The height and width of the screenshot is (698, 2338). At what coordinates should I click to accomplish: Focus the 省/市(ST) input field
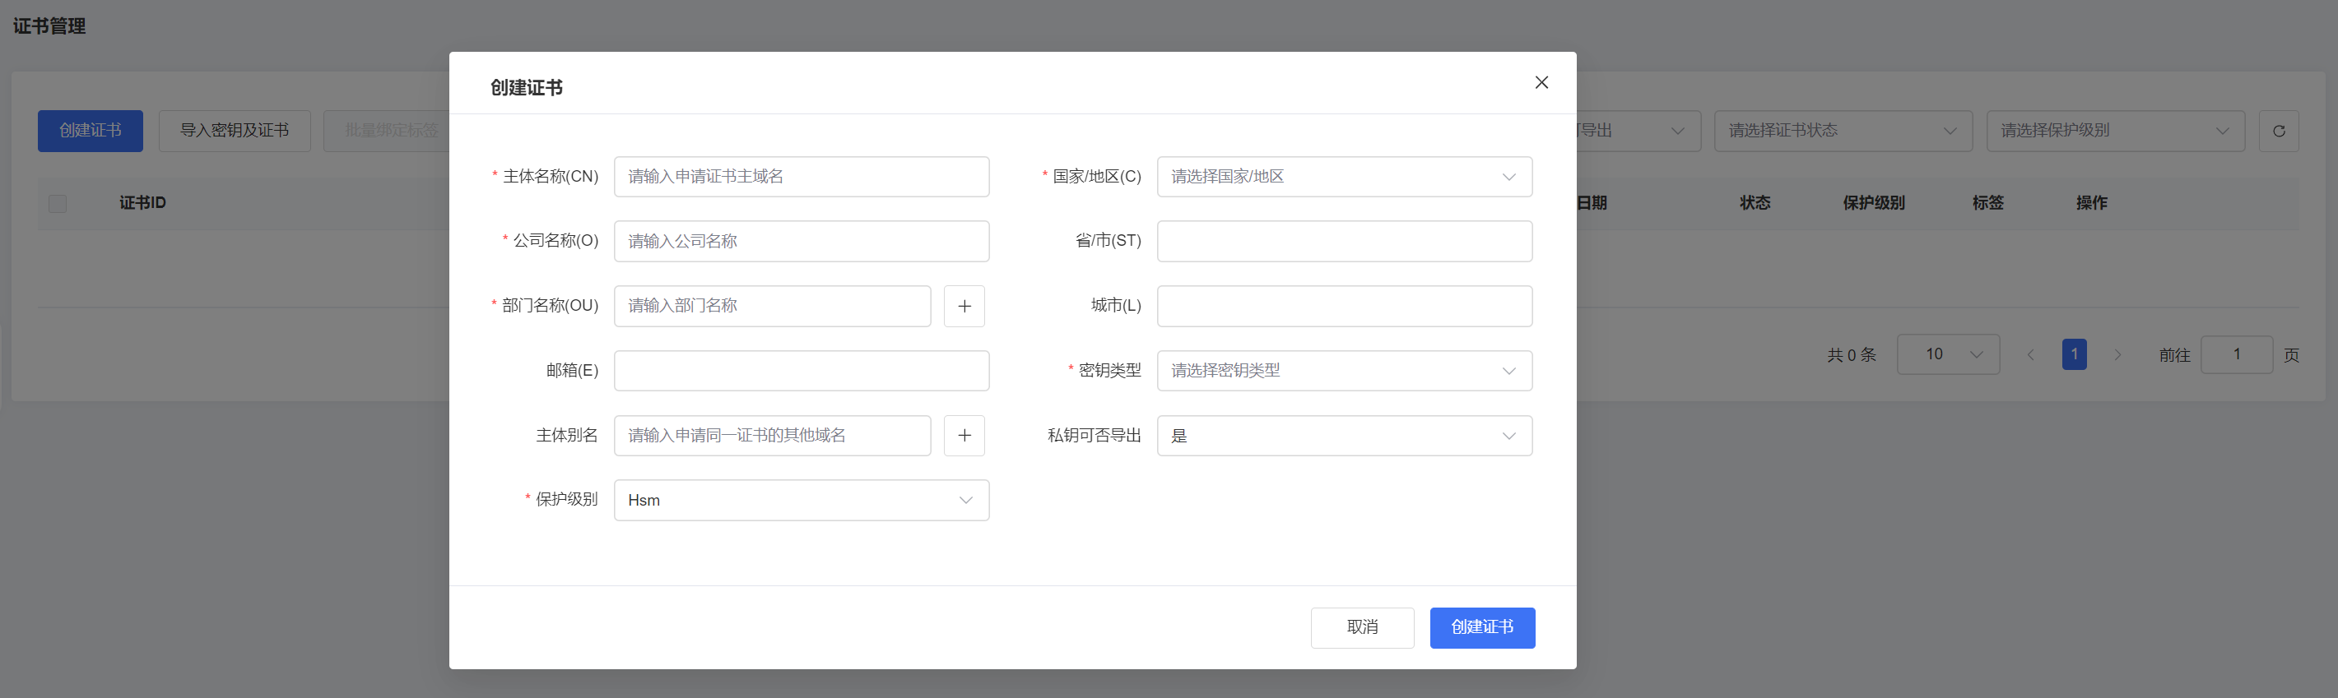point(1344,241)
